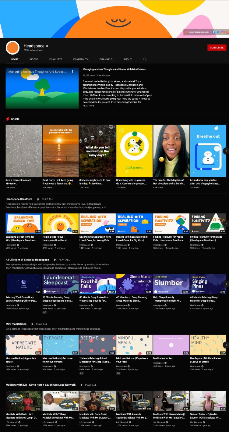Click the verified badge next to Headspace
Viewport: 229px width, 432px height.
(47, 46)
